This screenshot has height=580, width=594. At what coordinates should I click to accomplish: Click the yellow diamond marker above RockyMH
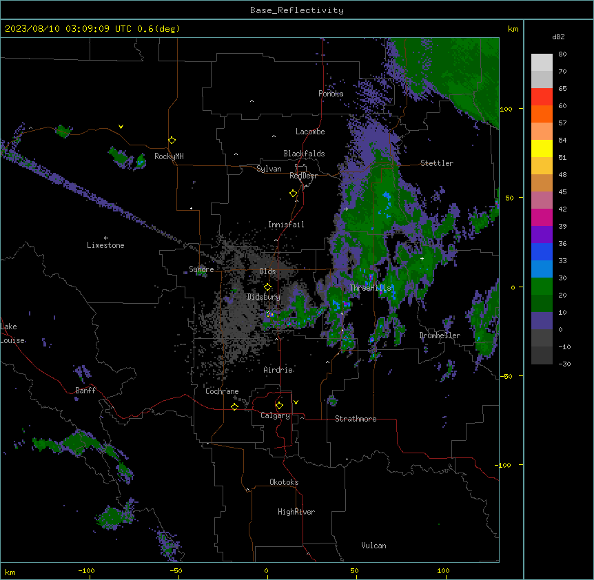172,141
